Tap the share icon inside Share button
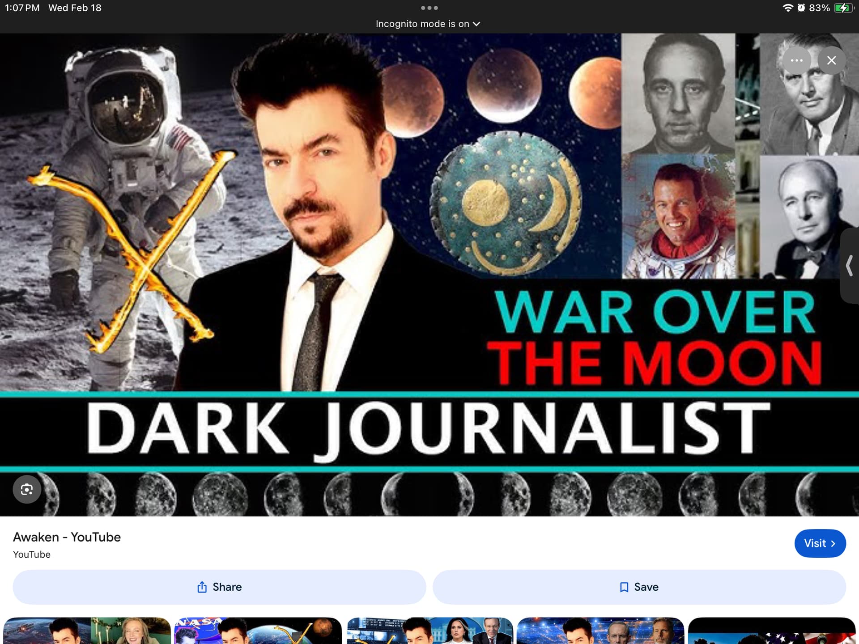This screenshot has height=644, width=859. [202, 587]
